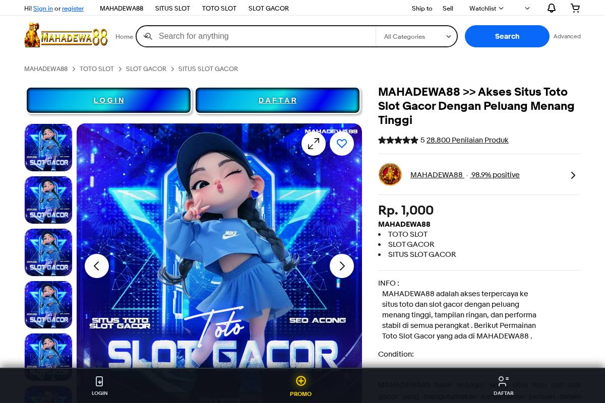Expand the product image to fullscreen
Screen dimensions: 605x403
(x=314, y=144)
